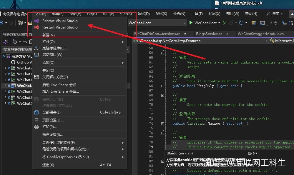The height and width of the screenshot is (175, 294).
Task: Click the toolbar window-with-home icon
Action: [263, 23]
